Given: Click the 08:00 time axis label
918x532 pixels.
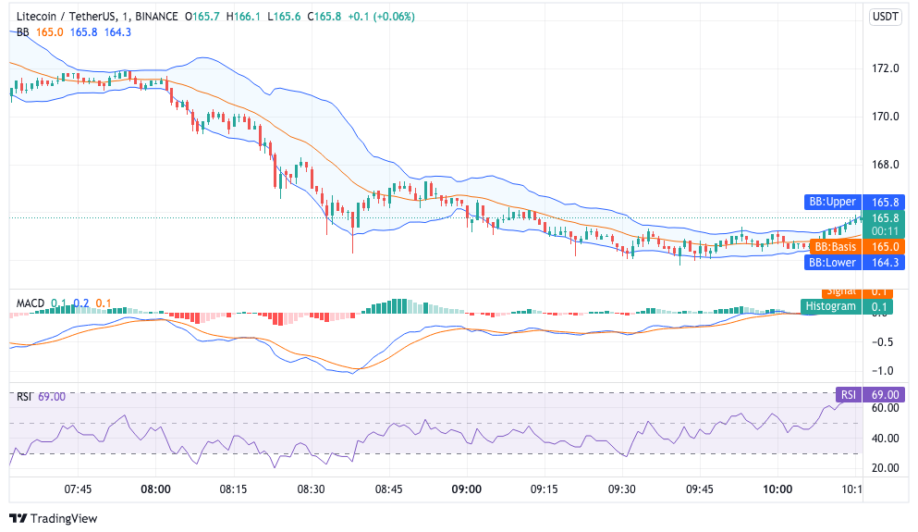Looking at the screenshot, I should click(x=154, y=489).
